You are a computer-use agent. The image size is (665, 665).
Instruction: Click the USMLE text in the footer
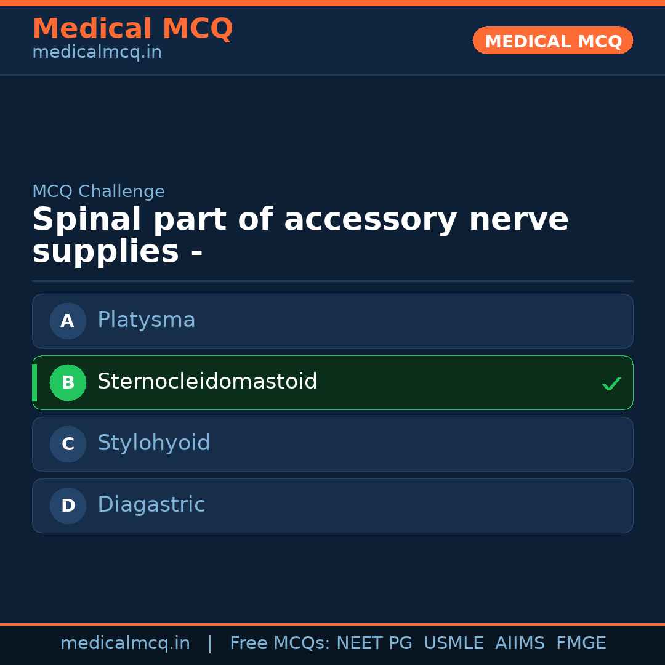453,643
